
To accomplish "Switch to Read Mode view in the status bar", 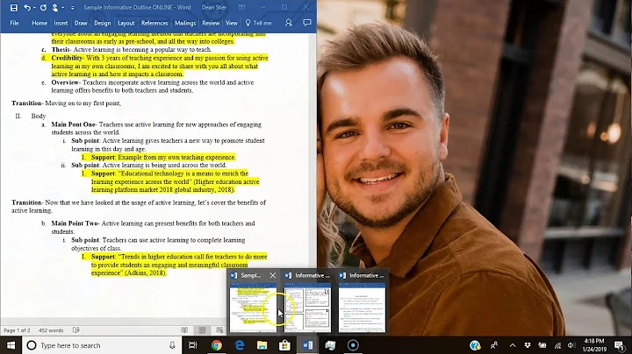I will (x=184, y=330).
